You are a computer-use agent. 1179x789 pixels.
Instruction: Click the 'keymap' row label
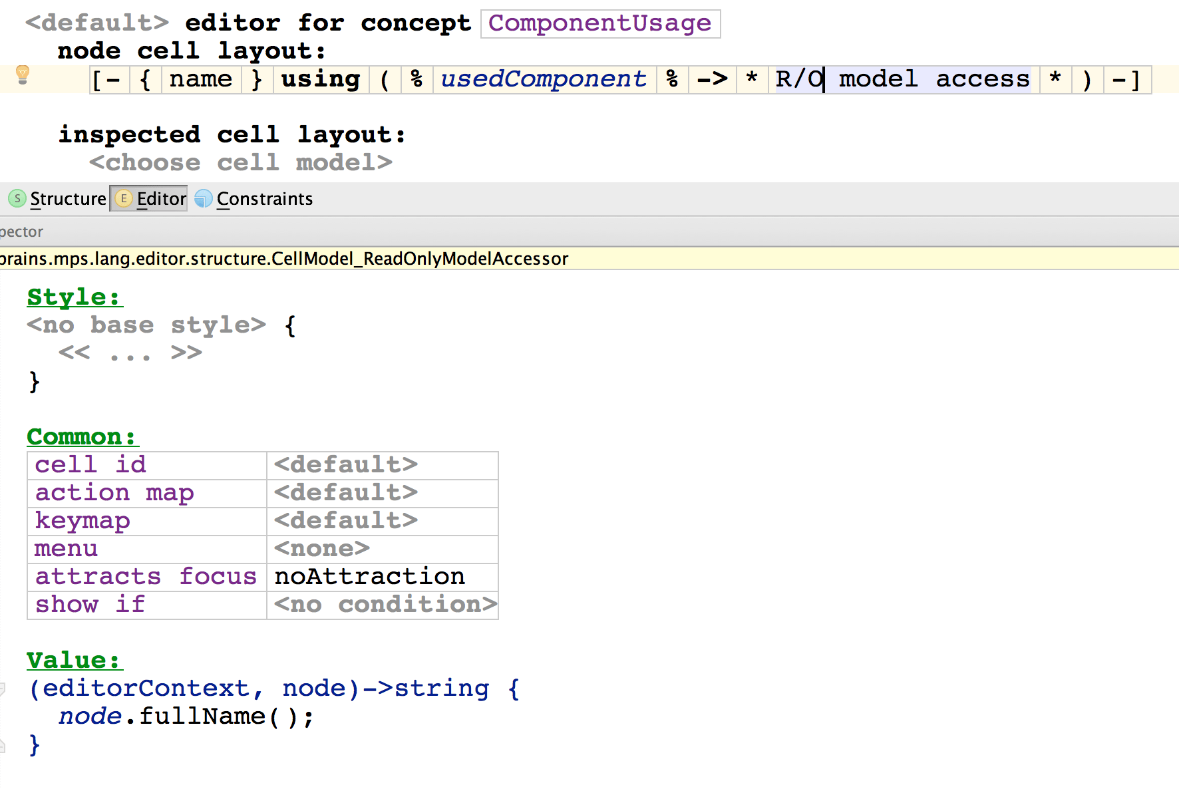[x=83, y=520]
